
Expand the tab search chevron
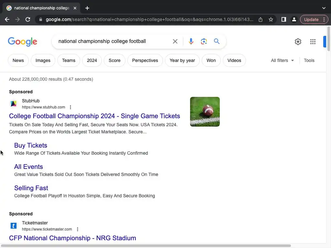[x=324, y=8]
